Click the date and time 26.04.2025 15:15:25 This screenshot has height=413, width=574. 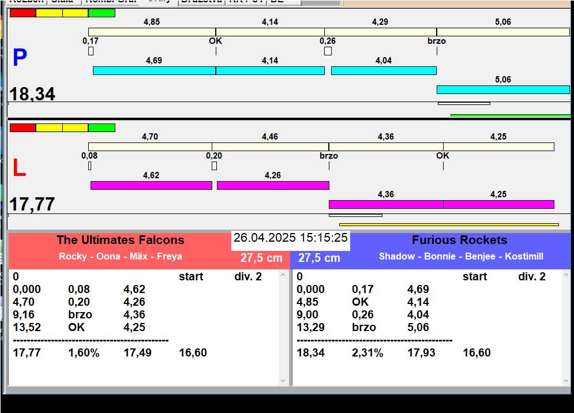291,238
